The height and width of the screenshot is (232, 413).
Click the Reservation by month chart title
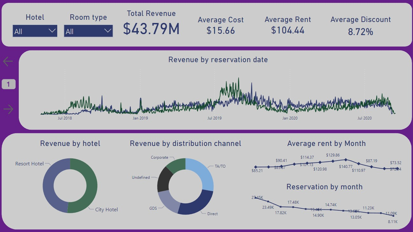point(324,187)
